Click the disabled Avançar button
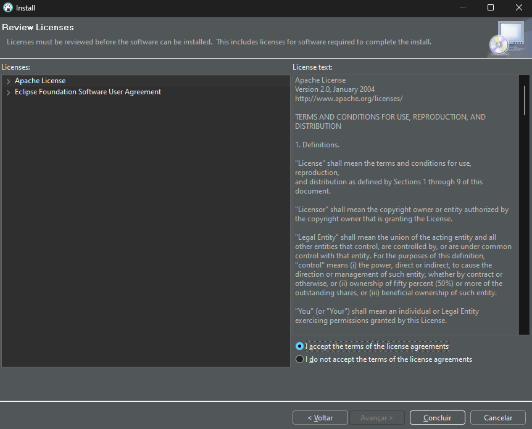 tap(376, 418)
